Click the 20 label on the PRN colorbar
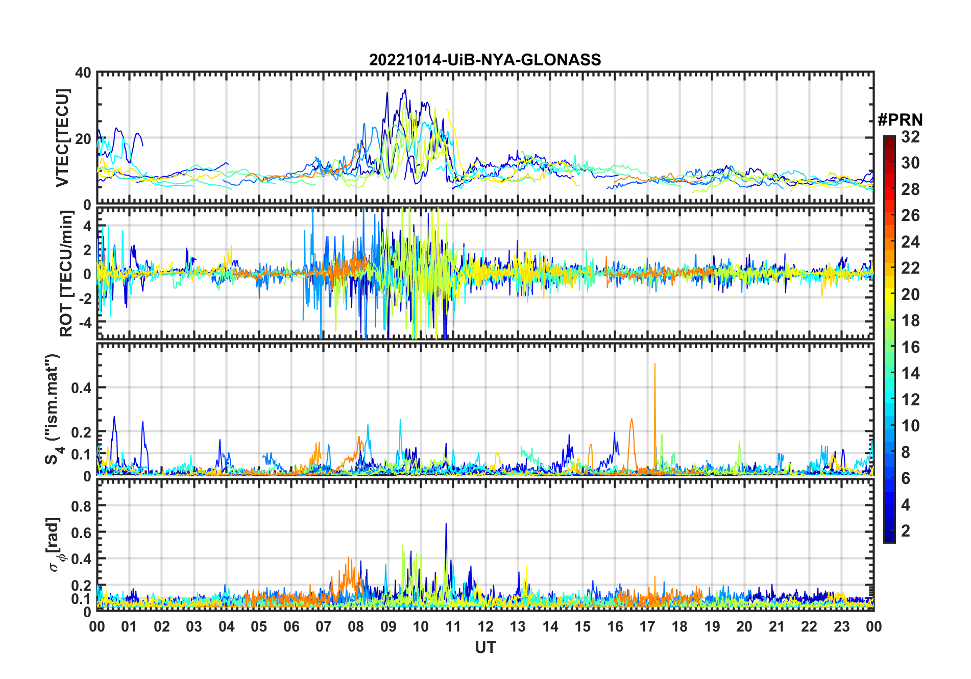Image resolution: width=971 pixels, height=679 pixels. click(910, 295)
